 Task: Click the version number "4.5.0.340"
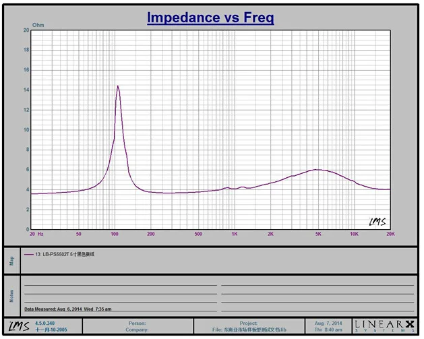point(45,323)
